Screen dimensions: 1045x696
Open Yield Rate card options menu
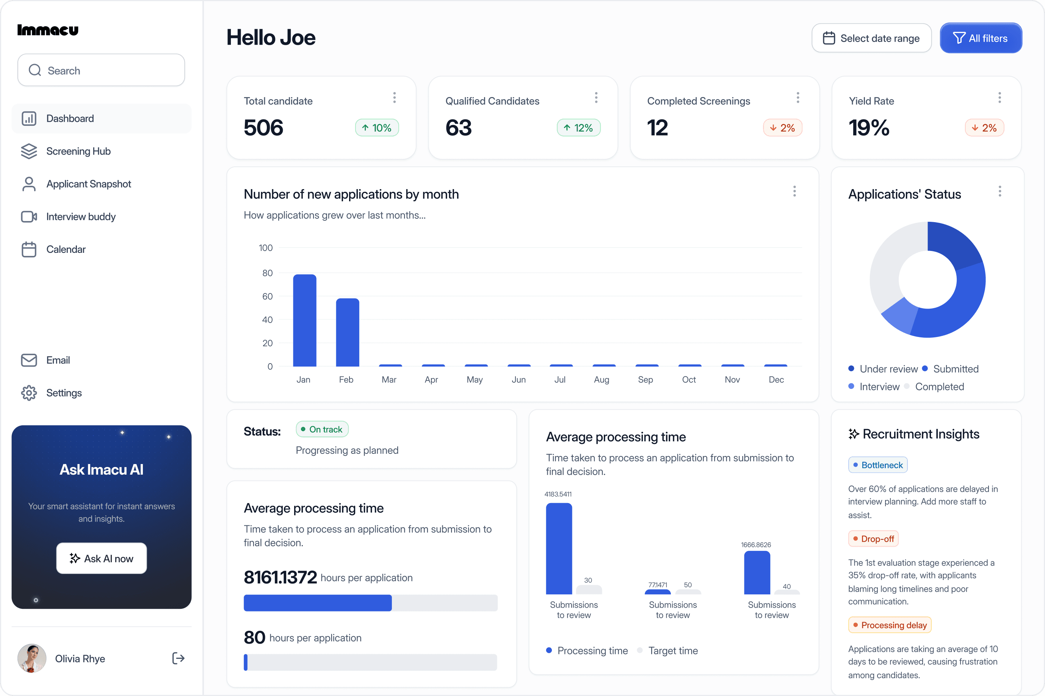point(999,98)
